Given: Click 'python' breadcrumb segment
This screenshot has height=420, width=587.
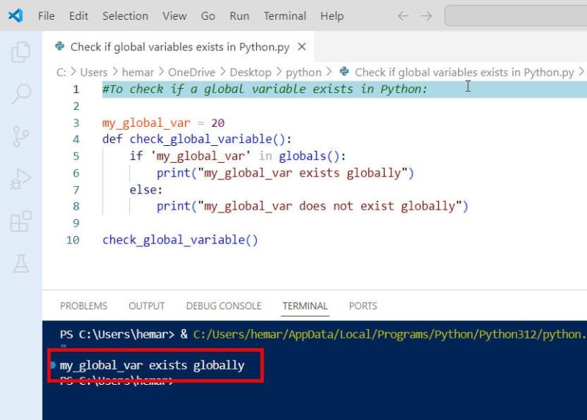Looking at the screenshot, I should pyautogui.click(x=304, y=72).
